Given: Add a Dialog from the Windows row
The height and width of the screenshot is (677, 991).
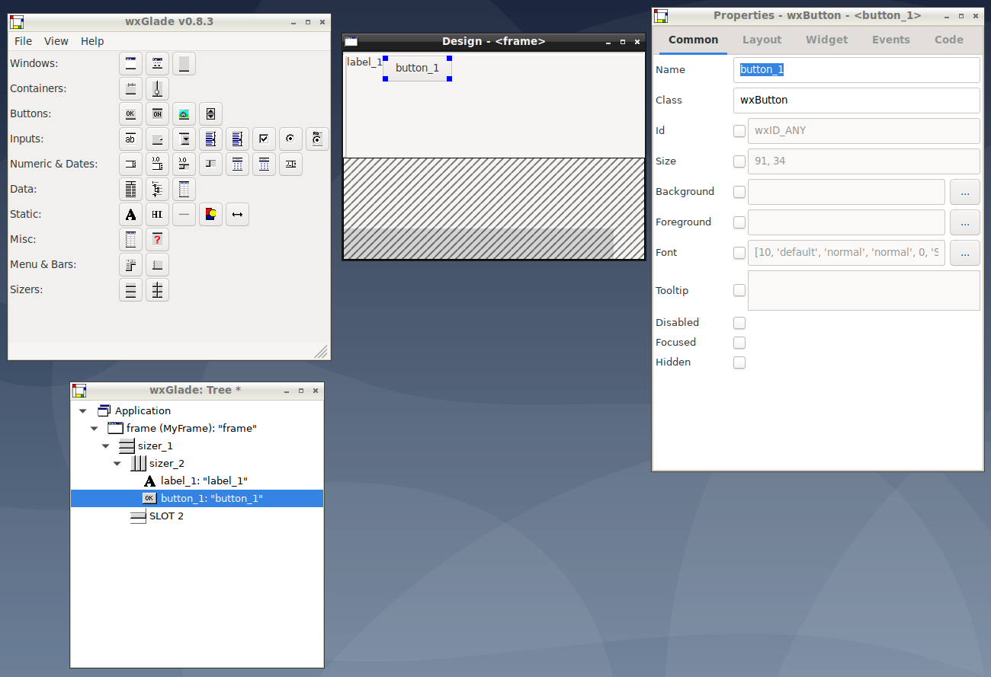Looking at the screenshot, I should click(x=158, y=64).
